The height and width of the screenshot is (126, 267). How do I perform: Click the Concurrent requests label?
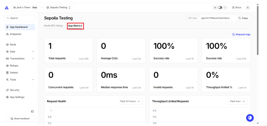(61, 87)
